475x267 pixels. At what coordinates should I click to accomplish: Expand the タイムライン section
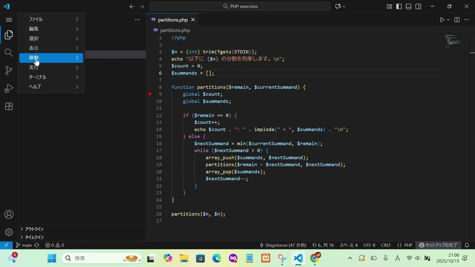[x=34, y=237]
